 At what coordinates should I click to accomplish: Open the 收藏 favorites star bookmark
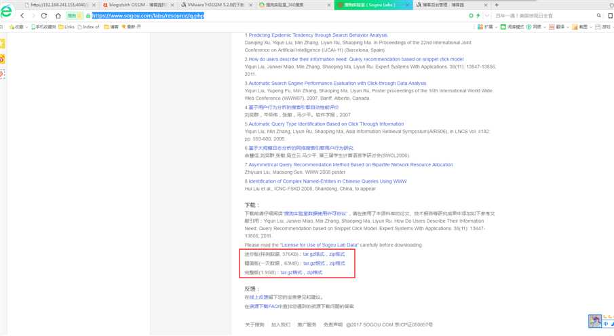pyautogui.click(x=16, y=27)
